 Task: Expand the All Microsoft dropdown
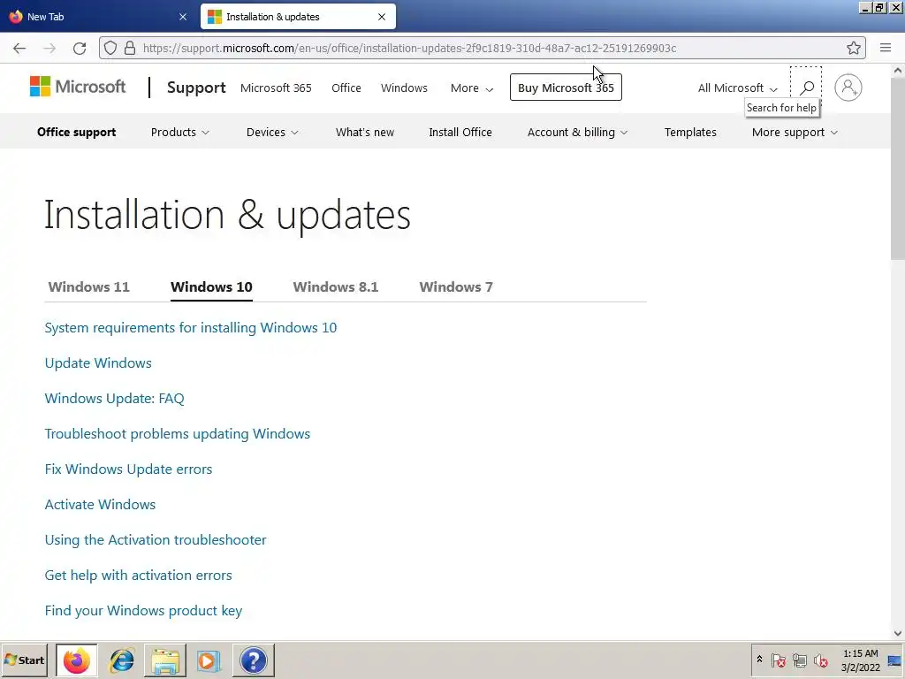tap(738, 88)
